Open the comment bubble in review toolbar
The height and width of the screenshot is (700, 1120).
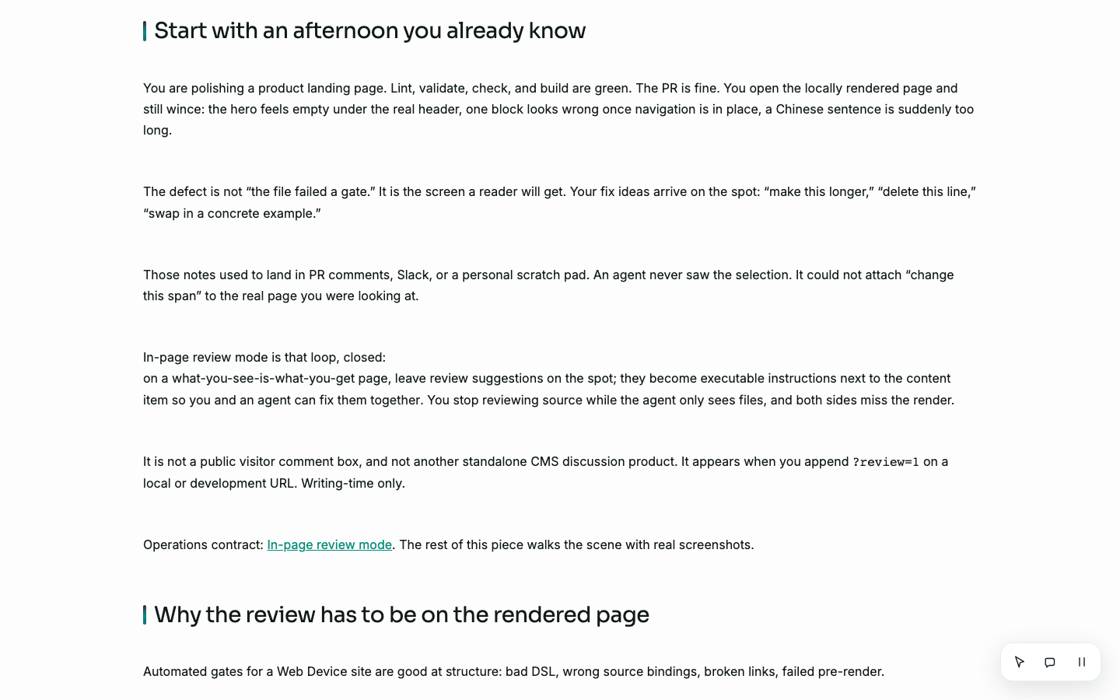pyautogui.click(x=1050, y=662)
